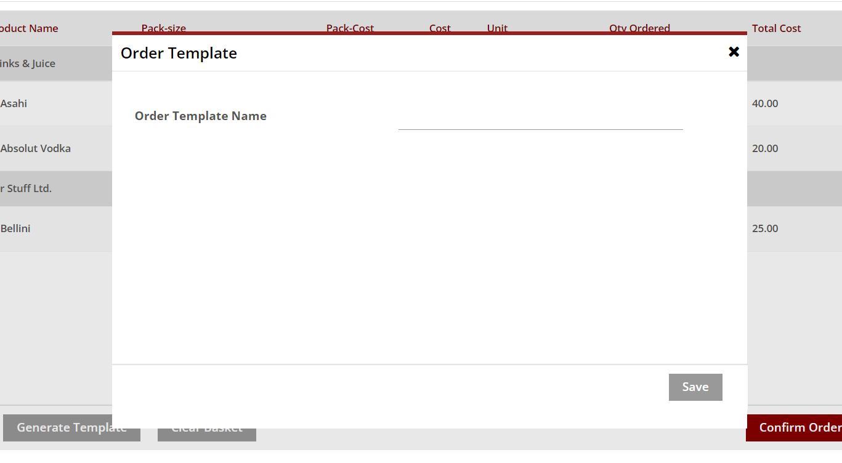Screen dimensions: 842x463
Task: Click the Order Template Name label
Action: point(201,116)
